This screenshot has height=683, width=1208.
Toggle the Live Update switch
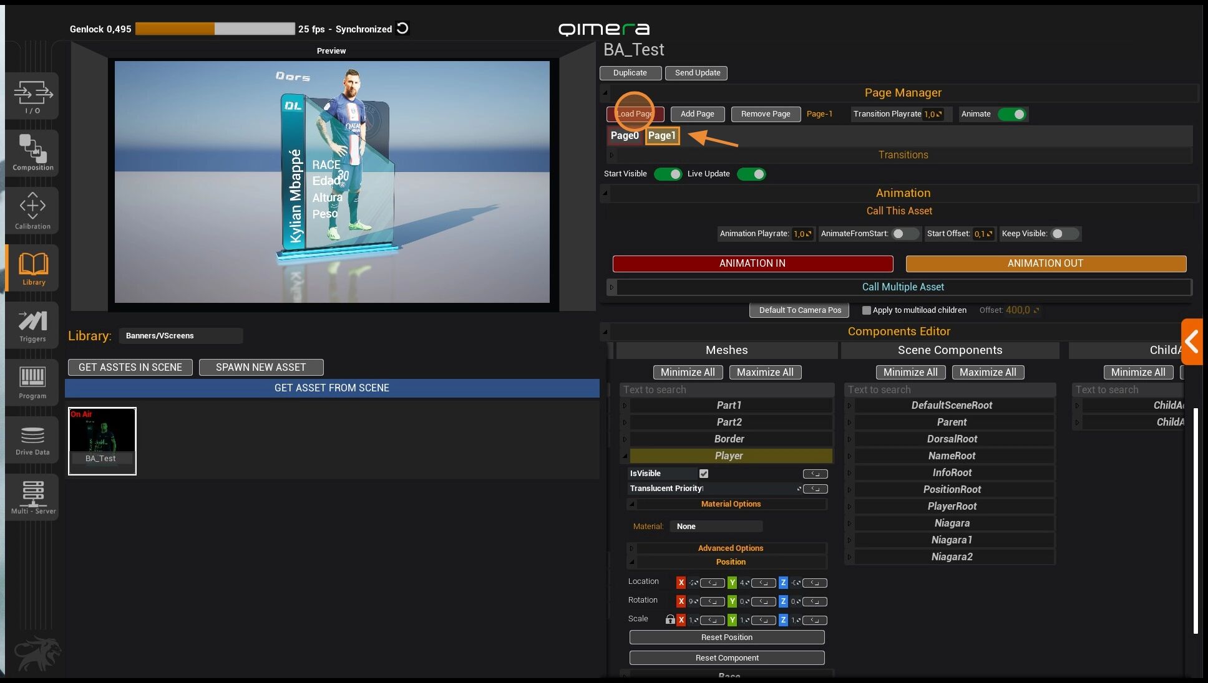[751, 174]
